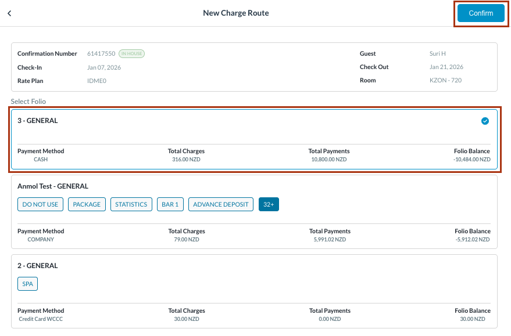Select the SPA tag in folio 2

(x=27, y=284)
